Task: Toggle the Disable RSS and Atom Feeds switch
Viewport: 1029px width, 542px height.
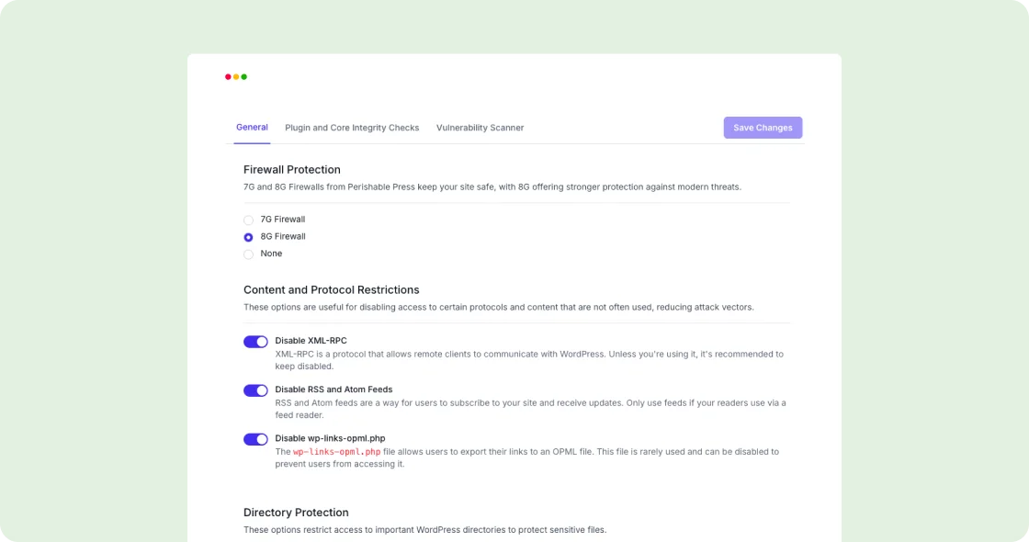Action: click(255, 390)
